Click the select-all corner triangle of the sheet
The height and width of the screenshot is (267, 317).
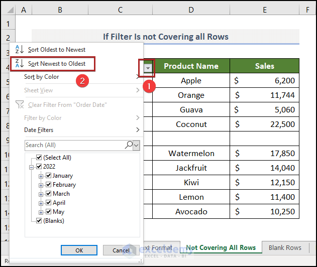tap(10, 10)
